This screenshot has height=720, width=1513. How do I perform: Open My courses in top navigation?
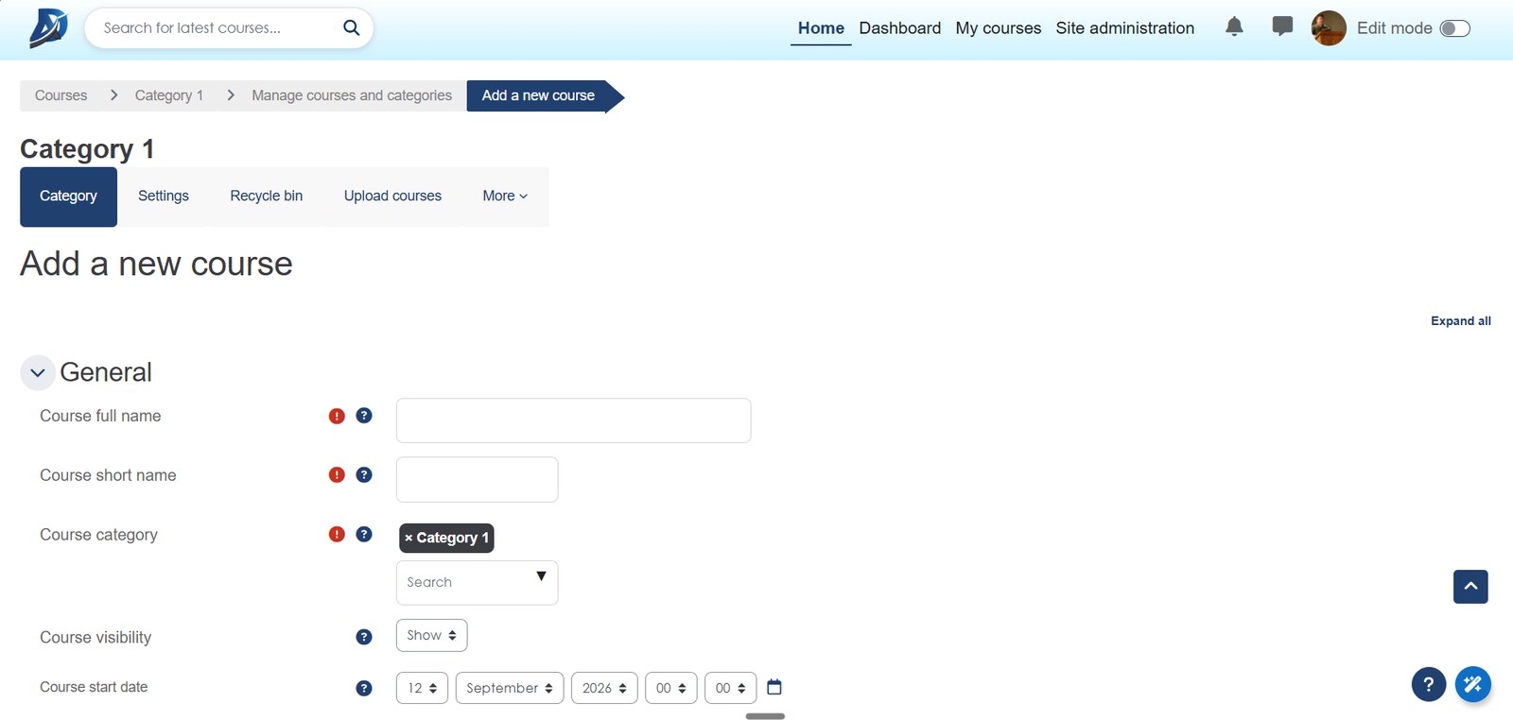pyautogui.click(x=999, y=28)
